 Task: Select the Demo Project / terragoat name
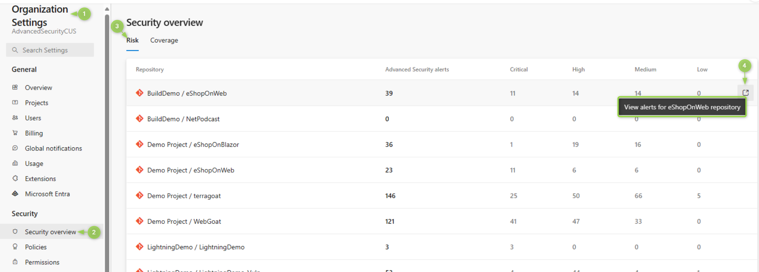[x=184, y=196]
